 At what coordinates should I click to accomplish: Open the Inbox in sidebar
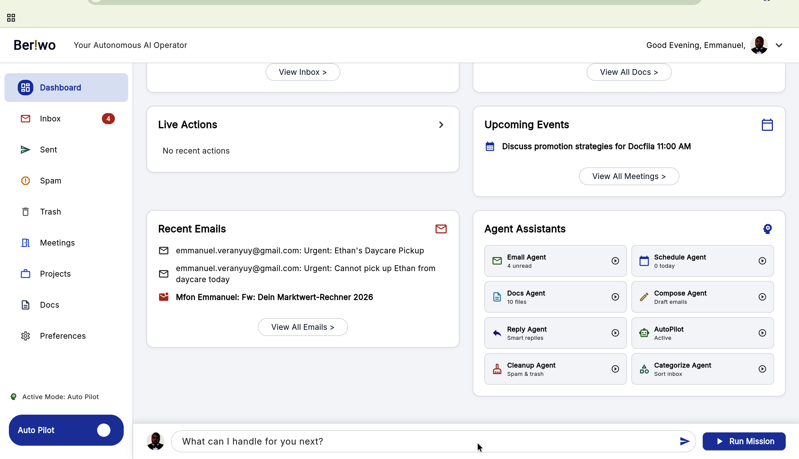[50, 119]
